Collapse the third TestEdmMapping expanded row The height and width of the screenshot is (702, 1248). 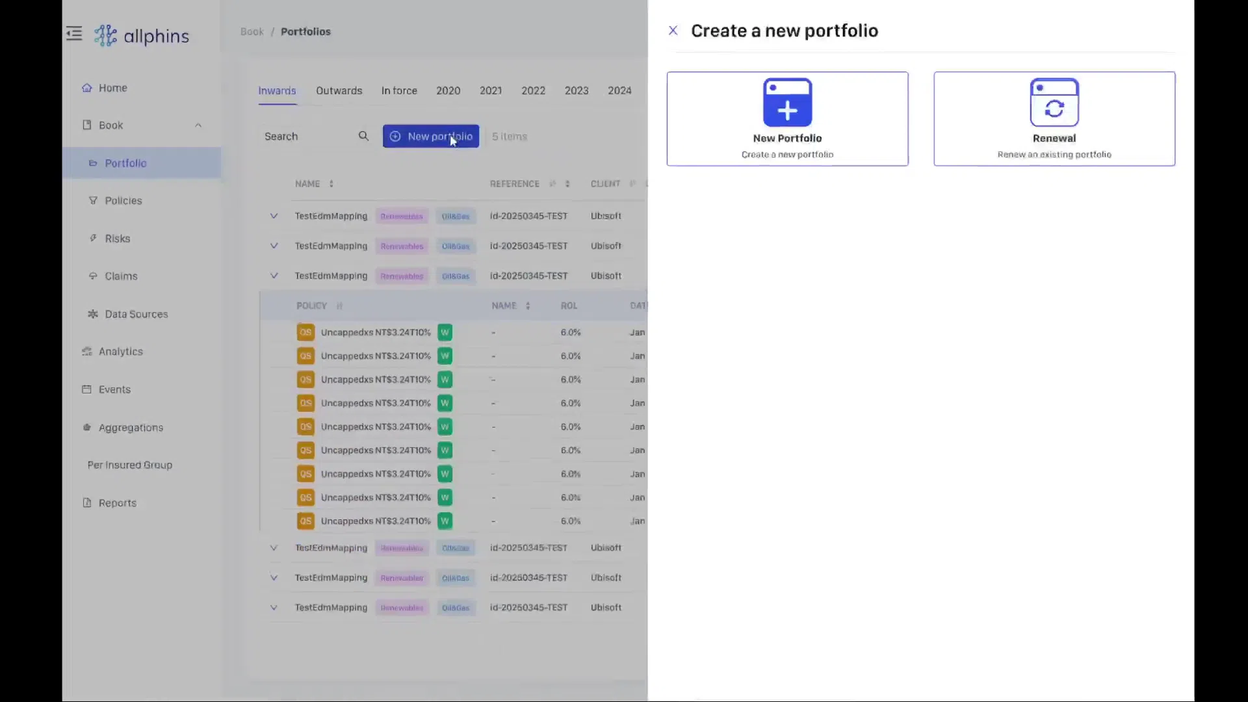(274, 276)
